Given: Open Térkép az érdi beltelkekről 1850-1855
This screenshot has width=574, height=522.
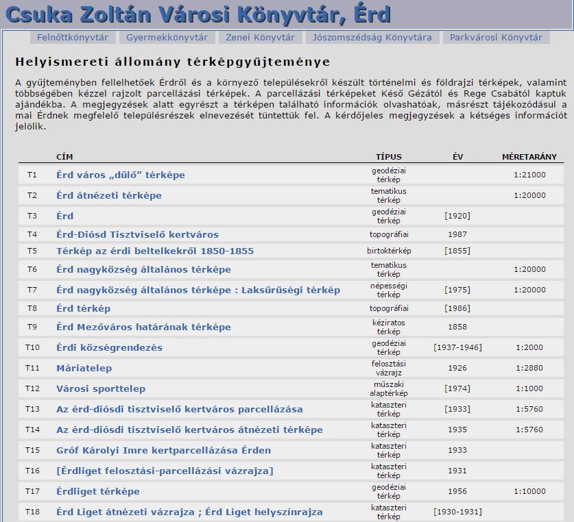Looking at the screenshot, I should coord(155,251).
